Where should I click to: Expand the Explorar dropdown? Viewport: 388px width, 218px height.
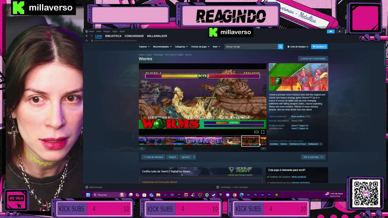[x=144, y=47]
